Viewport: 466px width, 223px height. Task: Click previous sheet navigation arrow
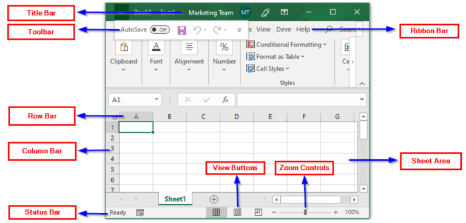tap(121, 199)
